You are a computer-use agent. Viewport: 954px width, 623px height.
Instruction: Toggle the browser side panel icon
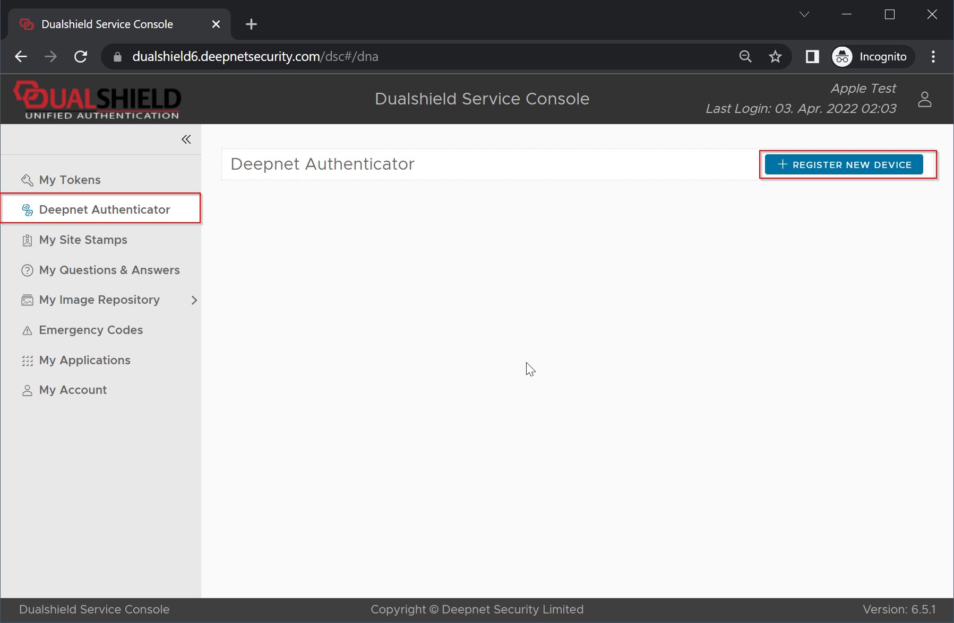pos(812,57)
